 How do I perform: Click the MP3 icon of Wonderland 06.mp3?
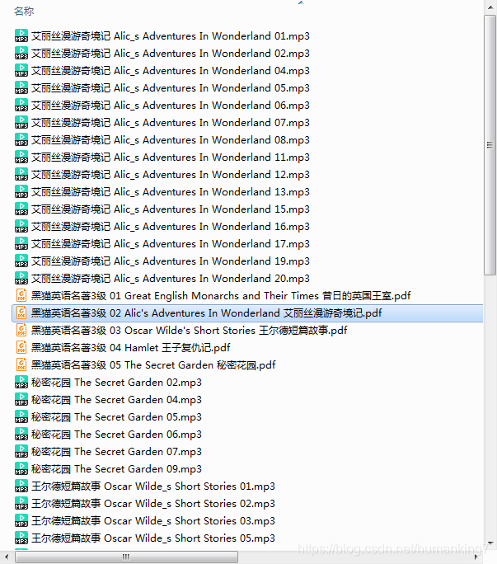point(21,105)
